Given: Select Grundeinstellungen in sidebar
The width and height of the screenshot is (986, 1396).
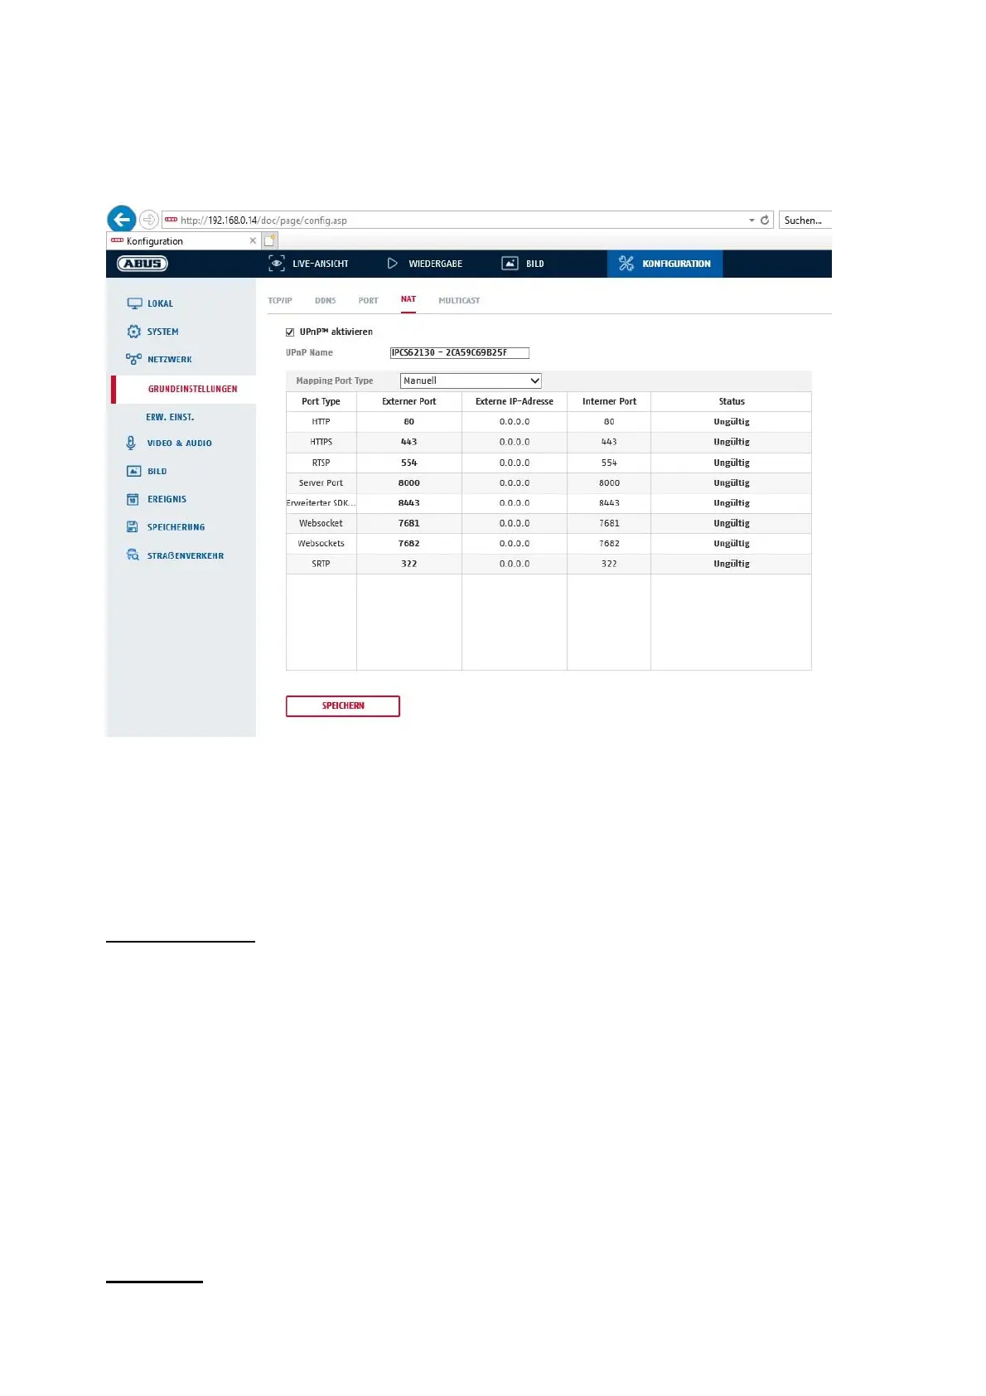Looking at the screenshot, I should [x=192, y=389].
